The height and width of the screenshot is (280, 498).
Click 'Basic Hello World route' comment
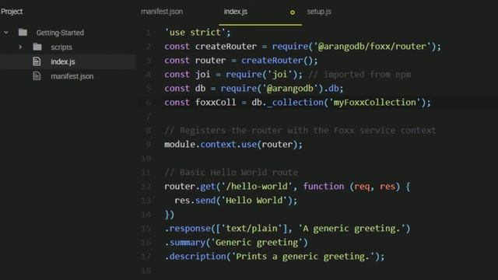[x=231, y=172]
